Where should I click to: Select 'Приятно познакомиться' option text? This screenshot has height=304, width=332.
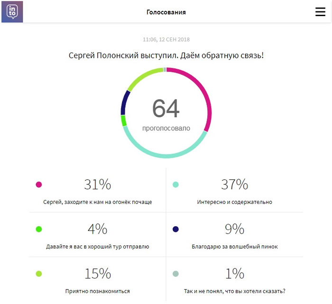(97, 291)
